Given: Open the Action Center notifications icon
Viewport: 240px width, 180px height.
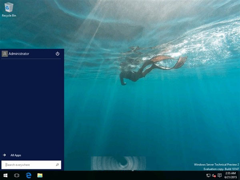Looking at the screenshot, I should (220, 176).
